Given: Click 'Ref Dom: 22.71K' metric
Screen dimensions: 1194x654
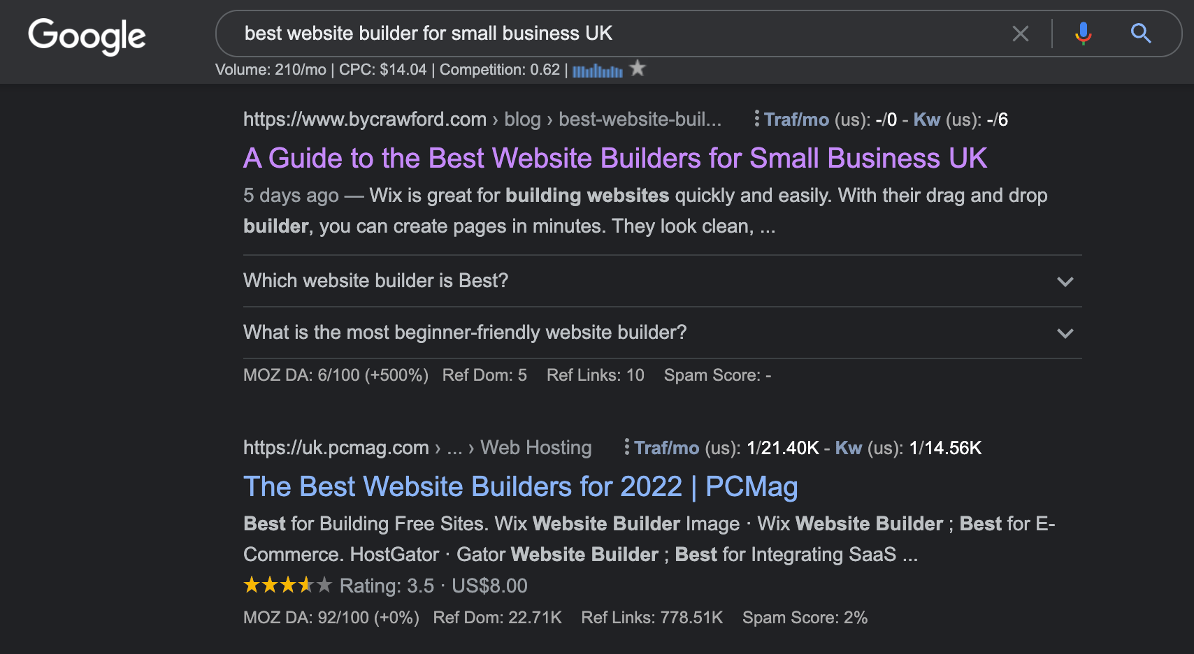Looking at the screenshot, I should click(498, 618).
